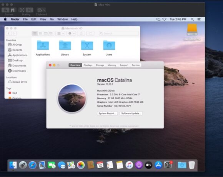The height and width of the screenshot is (177, 223).
Task: Switch to the Storage tab
Action: (100, 65)
